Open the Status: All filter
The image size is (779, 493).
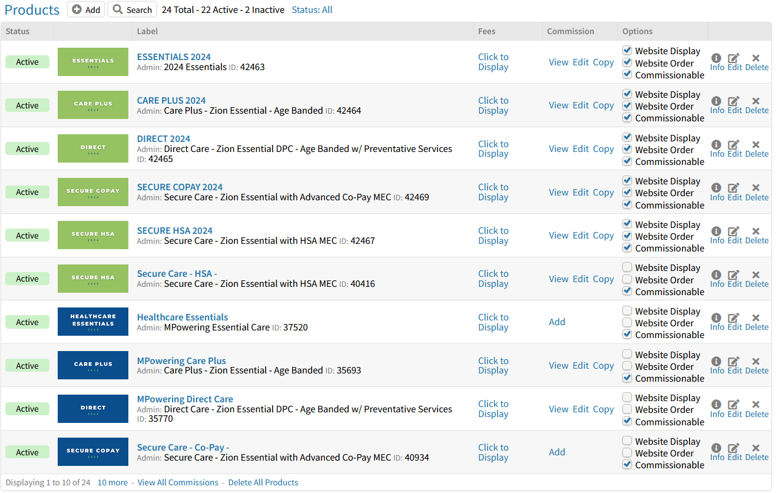pyautogui.click(x=312, y=10)
